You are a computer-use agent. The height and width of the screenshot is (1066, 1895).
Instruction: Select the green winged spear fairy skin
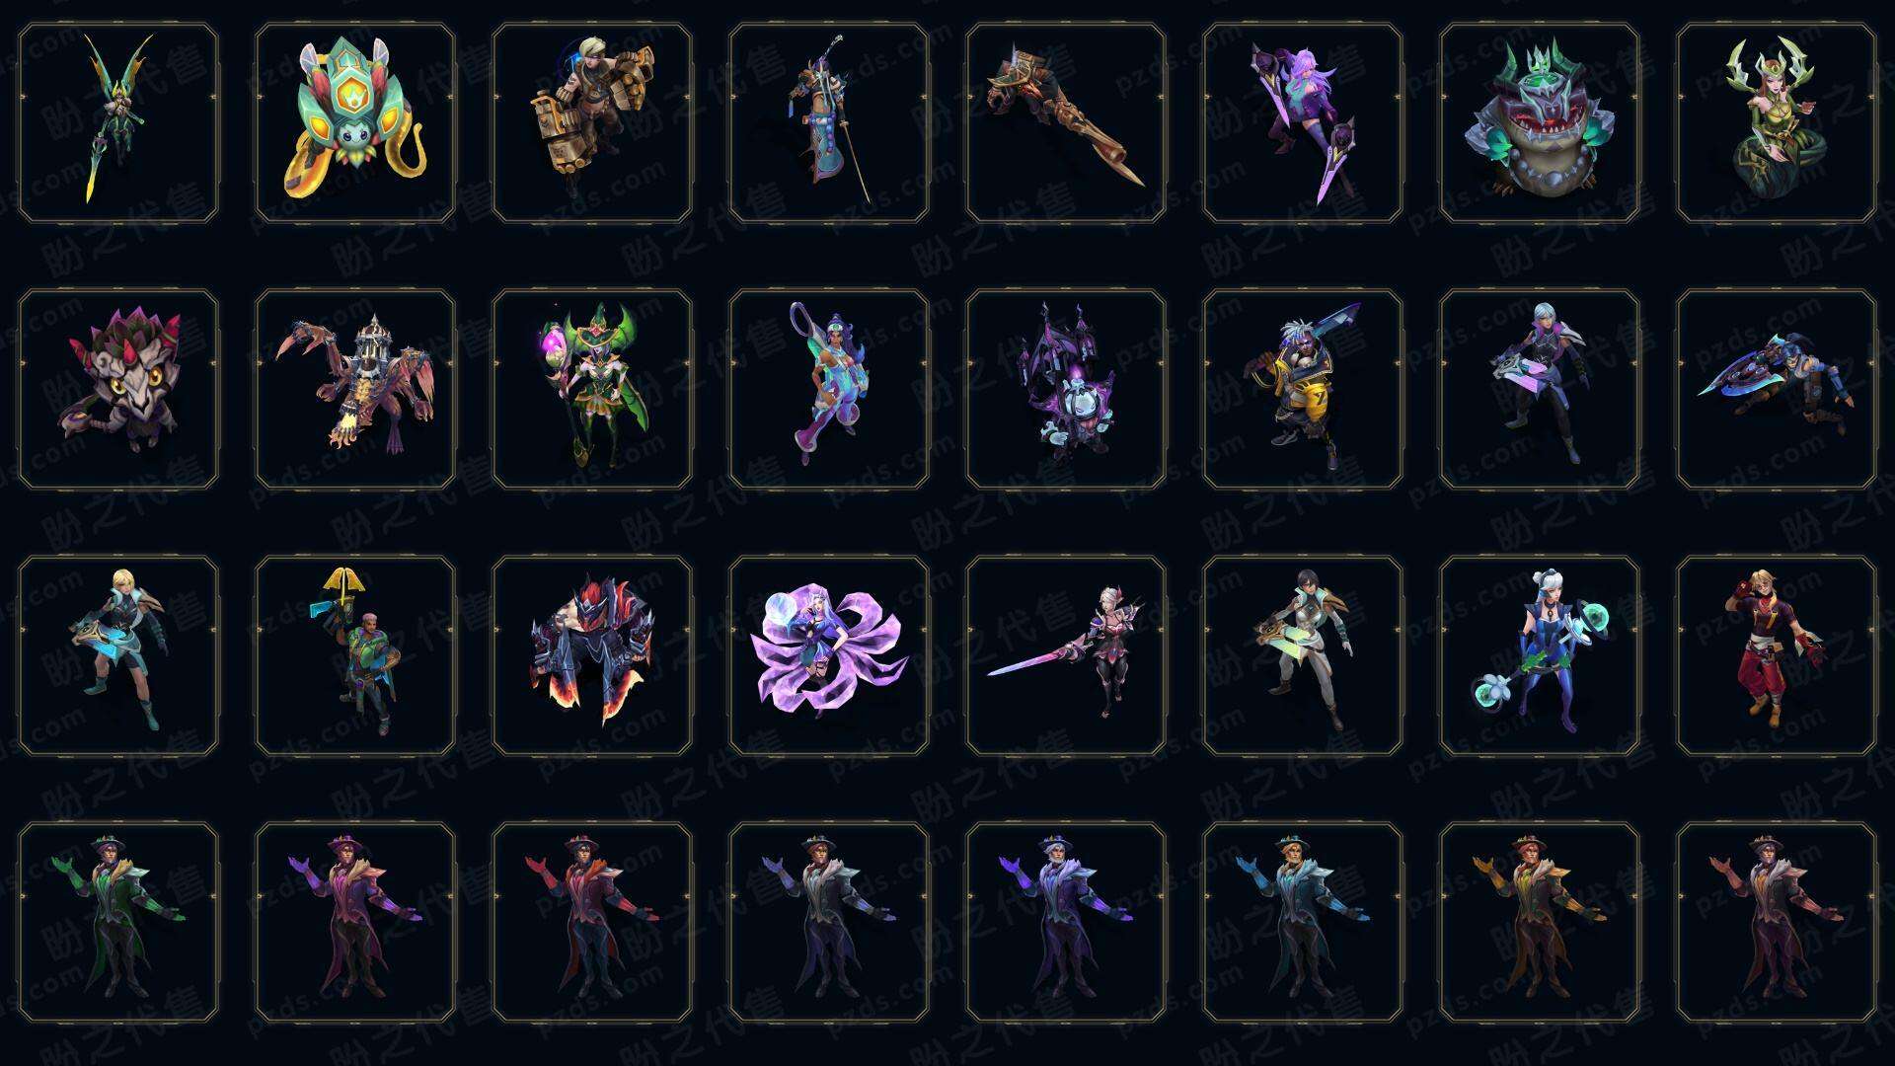coord(118,122)
